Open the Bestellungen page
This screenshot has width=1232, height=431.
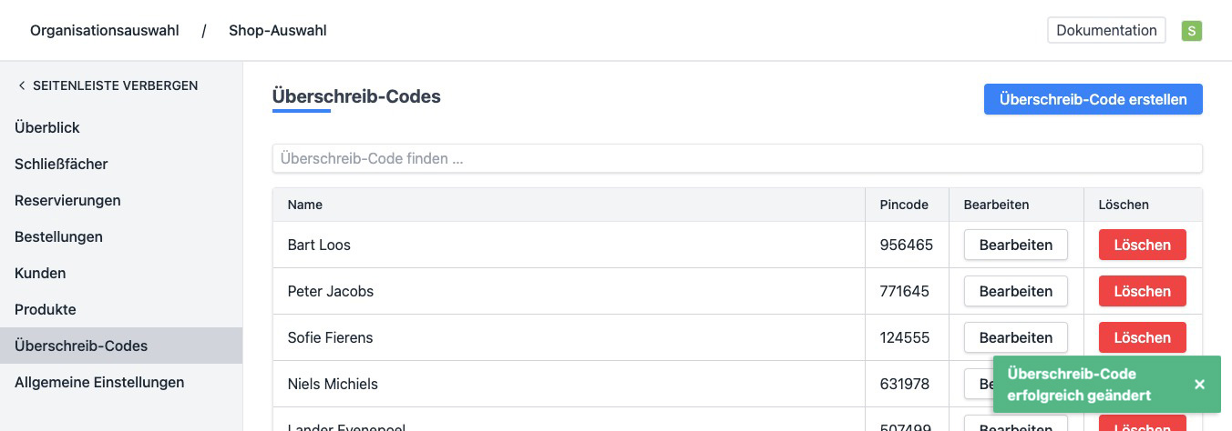tap(58, 236)
